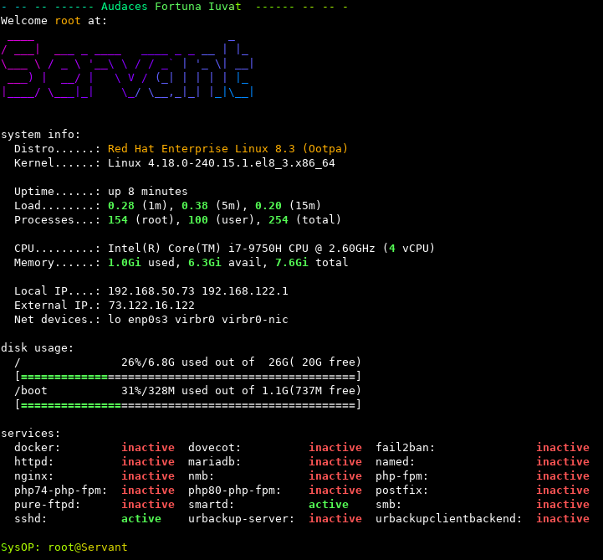This screenshot has width=603, height=560.
Task: Click the 6.3Gi available memory value
Action: [x=205, y=263]
